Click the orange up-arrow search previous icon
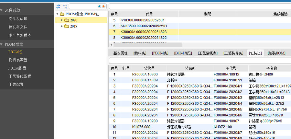291x139 pixels. [103, 6]
